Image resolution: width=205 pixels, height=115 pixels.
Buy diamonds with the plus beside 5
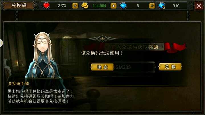[x=152, y=6]
